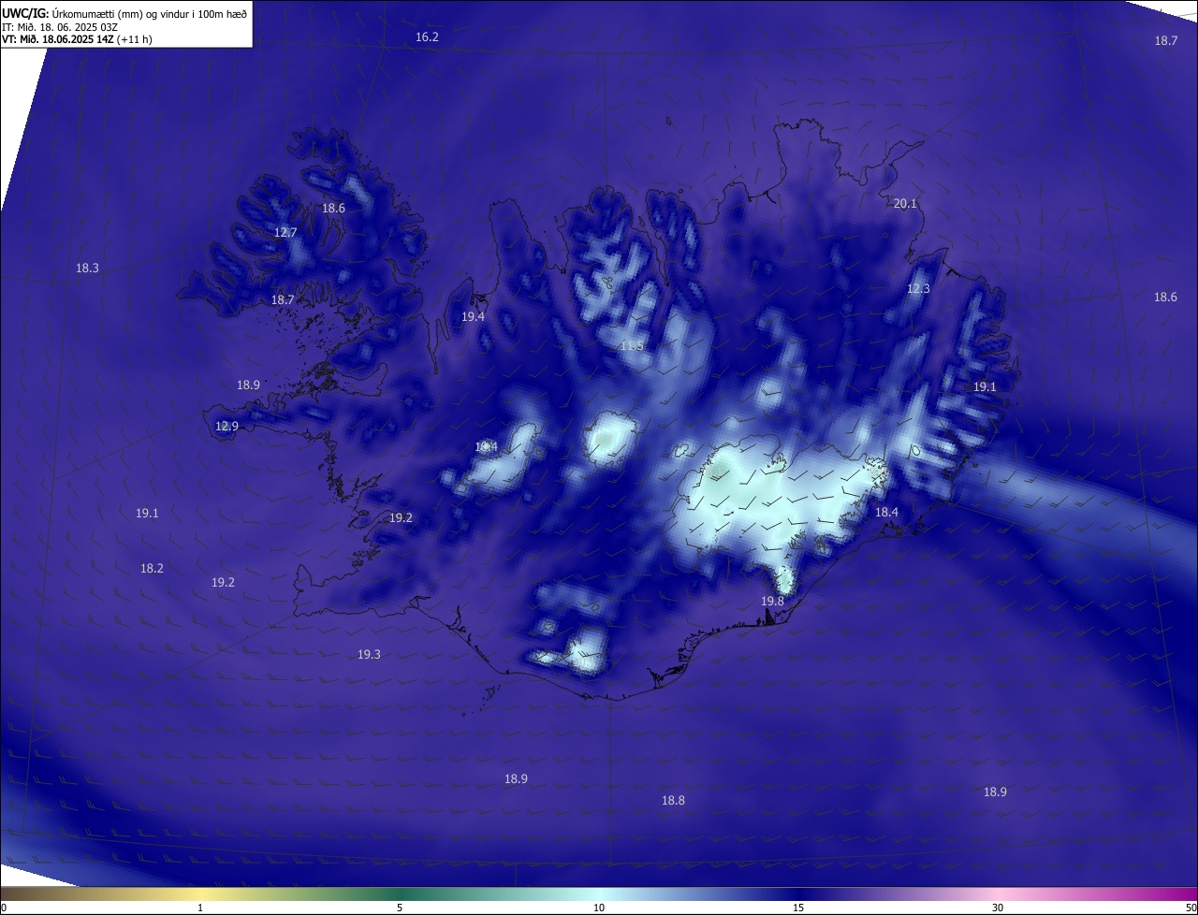Click the color scale tick label 10

[599, 908]
